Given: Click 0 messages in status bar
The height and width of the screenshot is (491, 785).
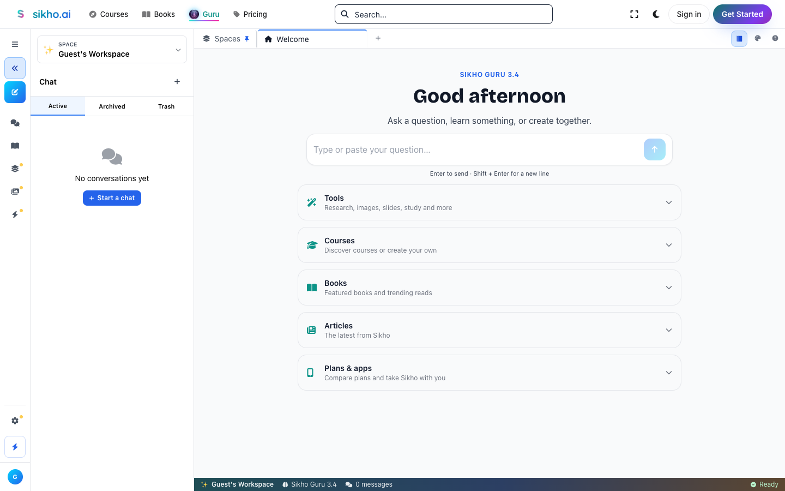Looking at the screenshot, I should pyautogui.click(x=369, y=484).
